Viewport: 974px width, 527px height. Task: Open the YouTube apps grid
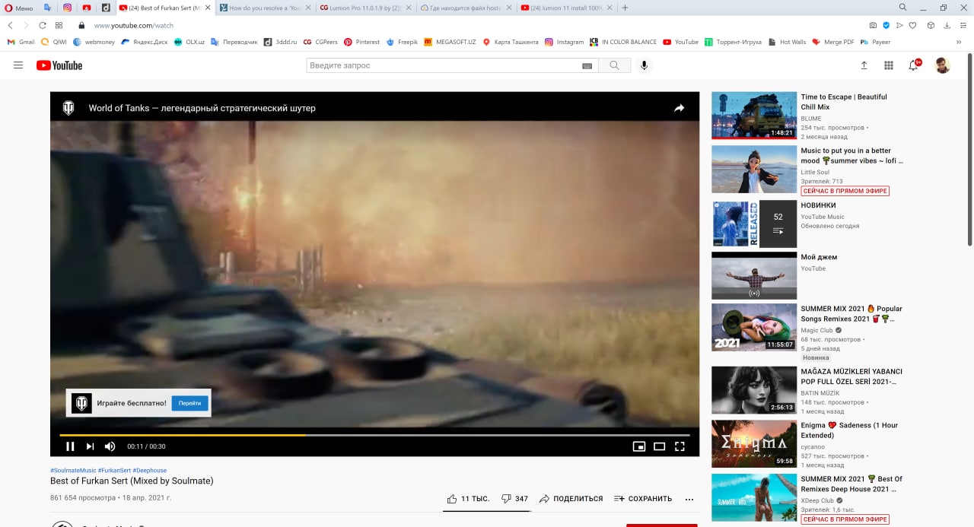pyautogui.click(x=888, y=65)
